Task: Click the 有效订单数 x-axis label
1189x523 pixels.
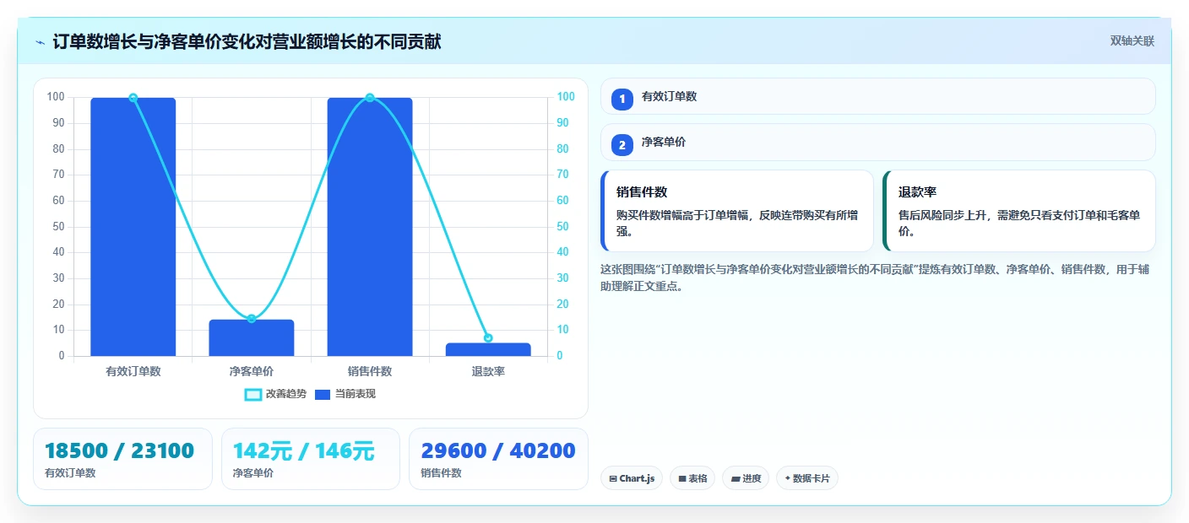Action: [x=133, y=371]
